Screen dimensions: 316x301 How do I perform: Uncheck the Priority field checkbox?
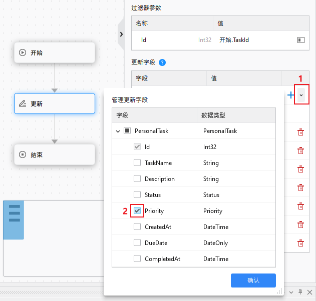point(137,211)
